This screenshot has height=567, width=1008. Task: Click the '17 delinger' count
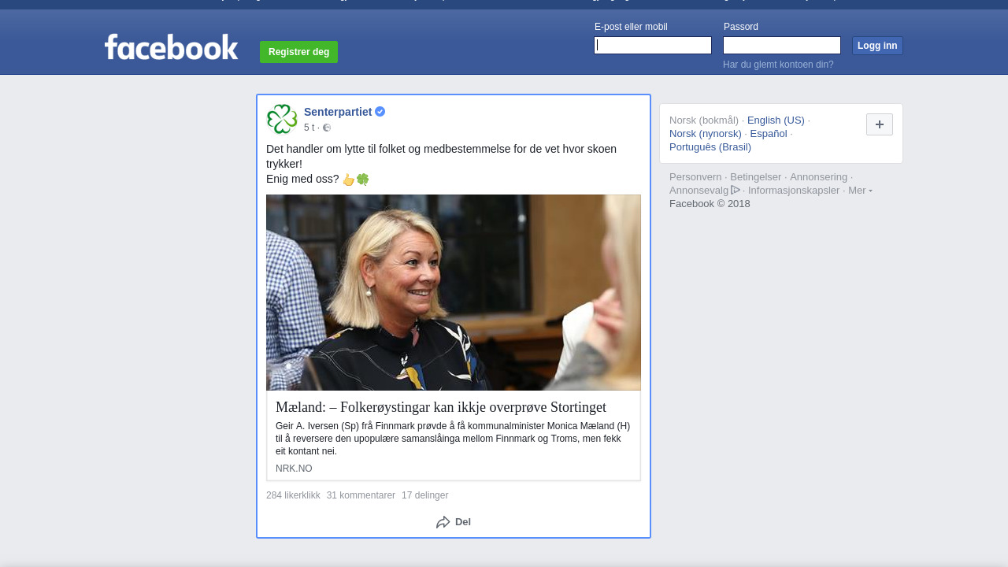click(424, 495)
